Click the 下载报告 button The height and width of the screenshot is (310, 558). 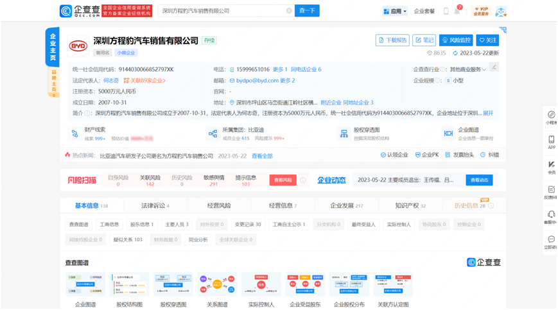(392, 40)
